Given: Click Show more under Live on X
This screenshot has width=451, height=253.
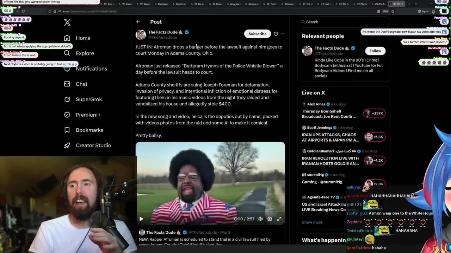Looking at the screenshot, I should coord(312,222).
